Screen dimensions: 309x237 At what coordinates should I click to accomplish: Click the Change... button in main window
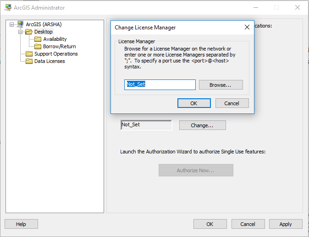pos(202,125)
